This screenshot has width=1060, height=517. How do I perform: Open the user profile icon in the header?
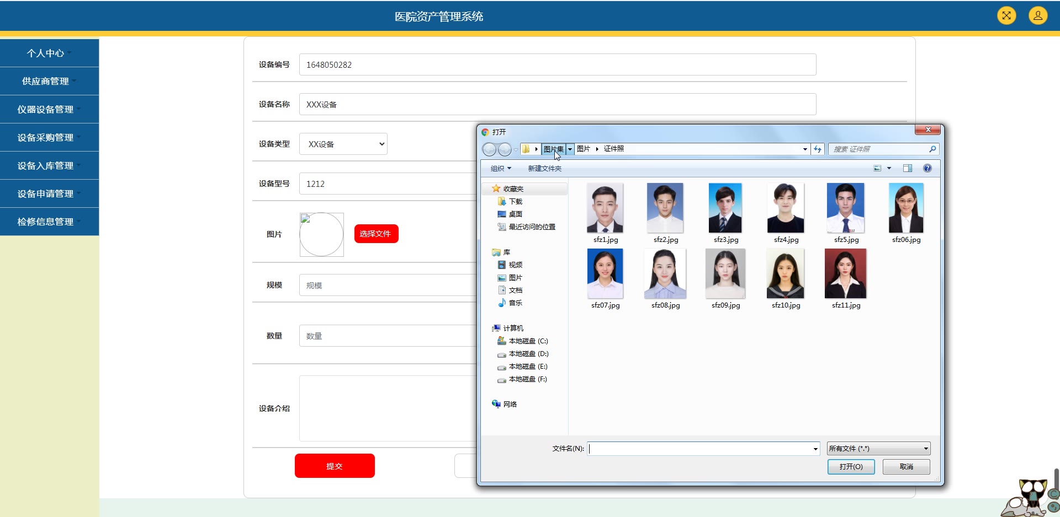pos(1038,15)
